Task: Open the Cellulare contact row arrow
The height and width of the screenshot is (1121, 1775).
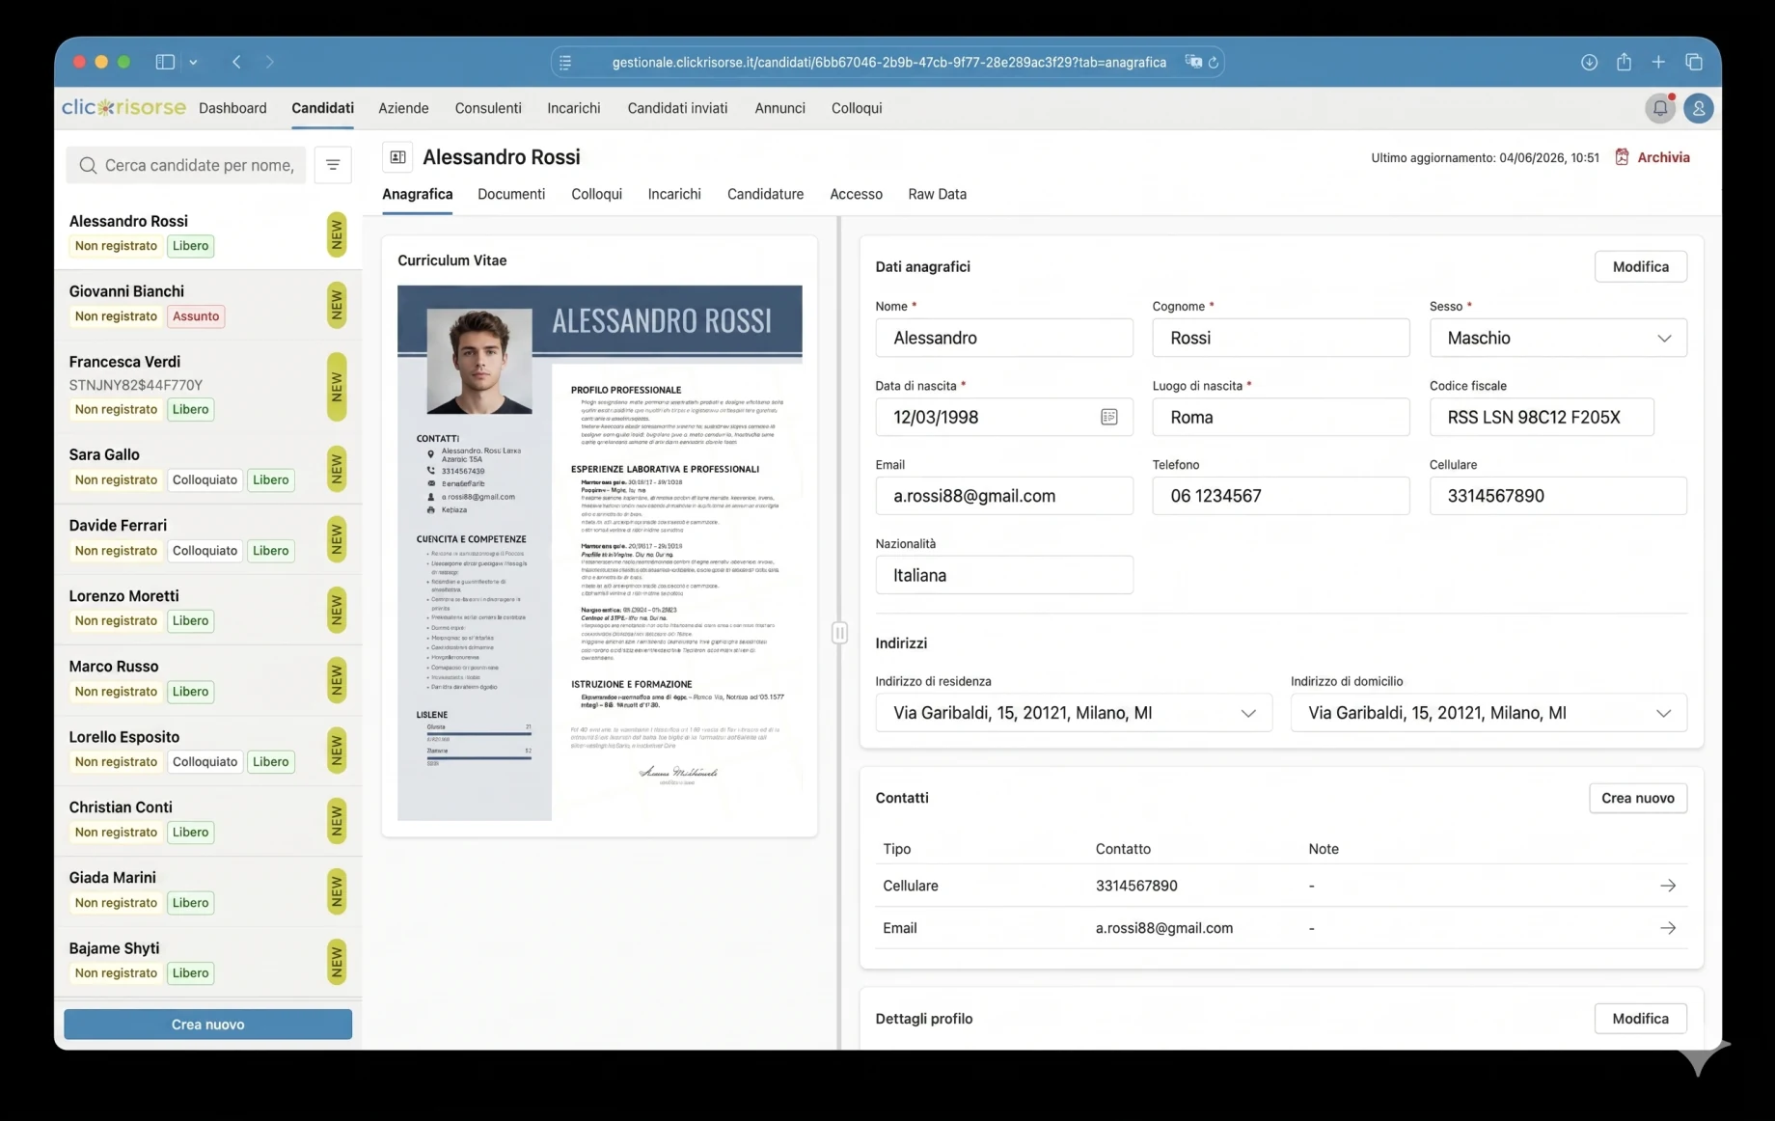Action: point(1668,886)
